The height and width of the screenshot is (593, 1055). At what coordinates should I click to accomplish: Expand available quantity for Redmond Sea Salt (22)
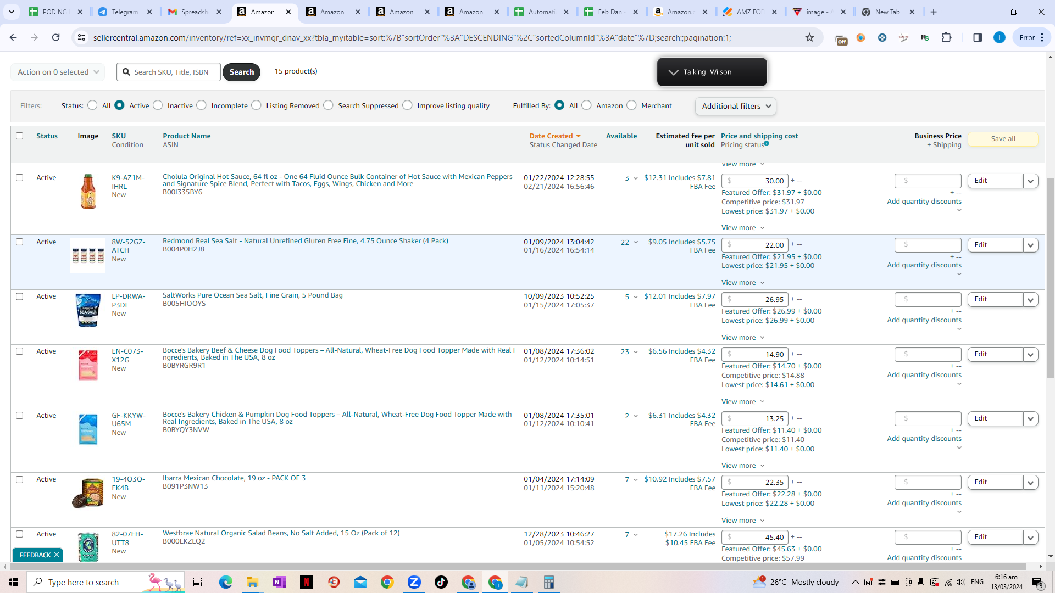point(636,243)
